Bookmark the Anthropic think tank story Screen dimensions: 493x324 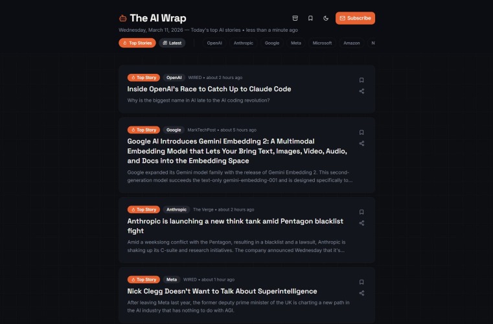[x=361, y=212]
